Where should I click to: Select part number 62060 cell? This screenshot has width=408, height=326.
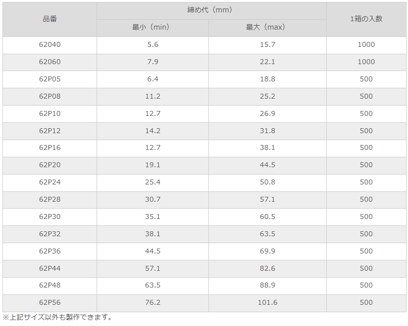tap(49, 62)
